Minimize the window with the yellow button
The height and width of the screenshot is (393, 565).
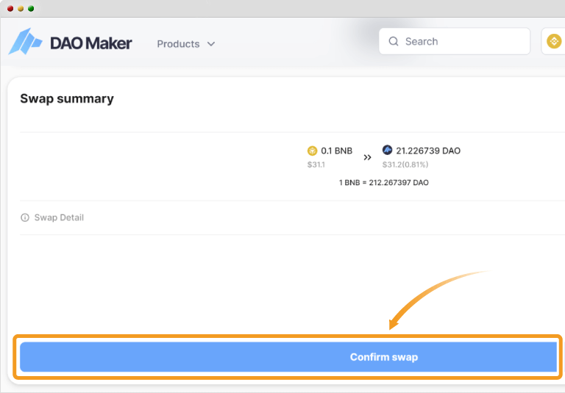21,9
